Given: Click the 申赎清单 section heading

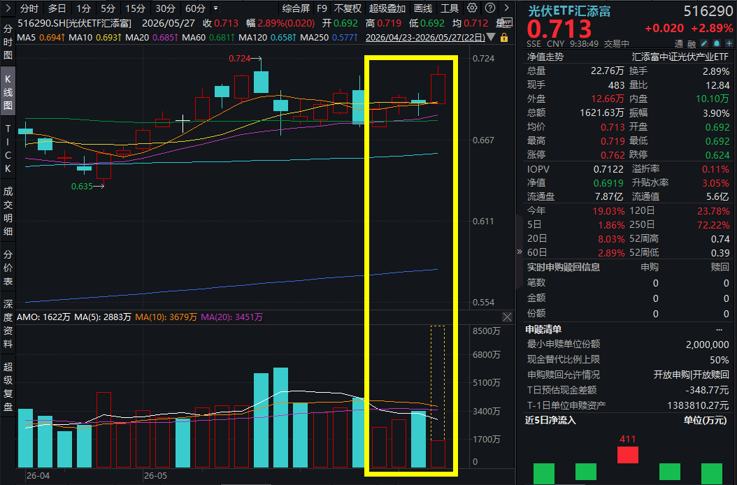Looking at the screenshot, I should 543,329.
